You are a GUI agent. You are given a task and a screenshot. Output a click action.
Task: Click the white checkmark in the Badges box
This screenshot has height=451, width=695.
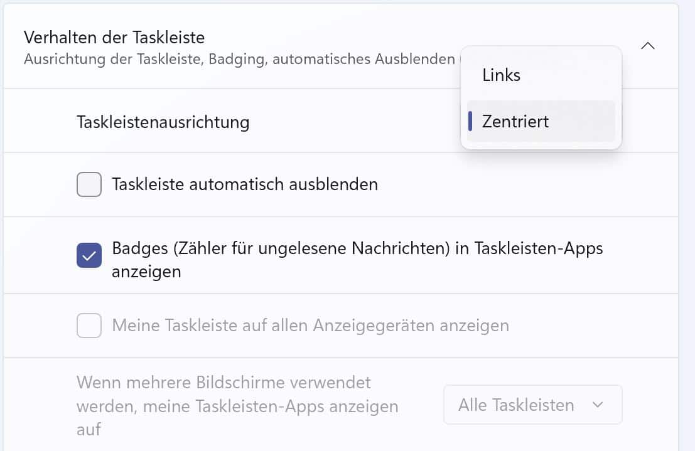click(89, 255)
